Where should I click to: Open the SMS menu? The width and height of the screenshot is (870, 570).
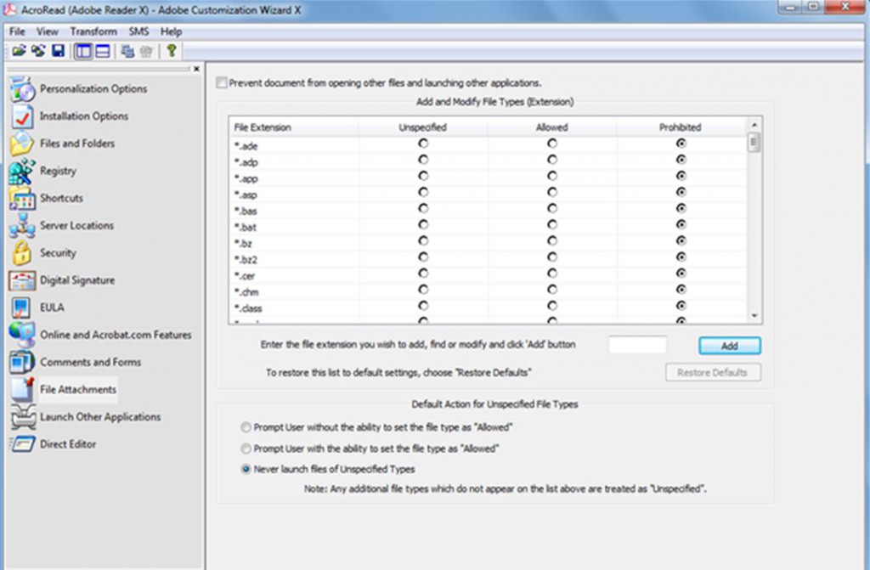click(138, 31)
